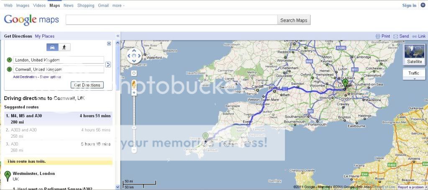The image size is (428, 190).
Task: Click the left panel scrollbar up arrow
Action: [x=118, y=43]
